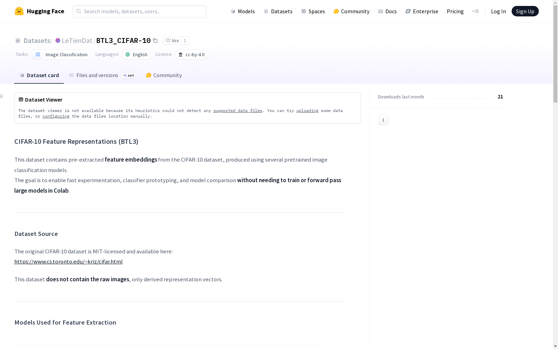Focus the search models, datasets, users field
This screenshot has height=349, width=558.
point(139,11)
